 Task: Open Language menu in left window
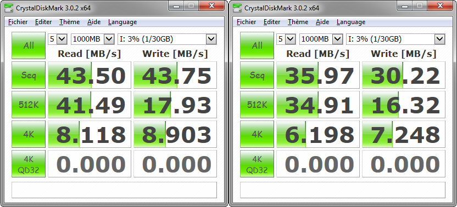pos(122,22)
